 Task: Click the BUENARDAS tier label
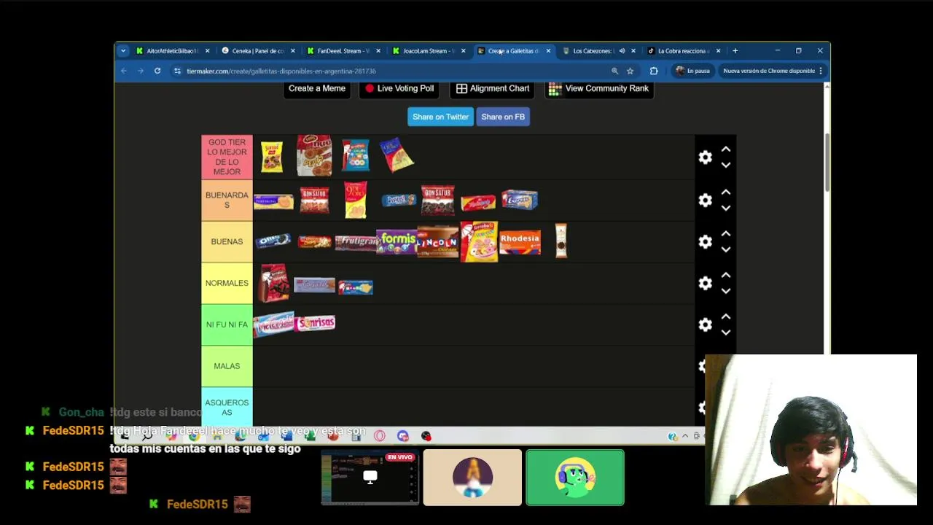227,200
